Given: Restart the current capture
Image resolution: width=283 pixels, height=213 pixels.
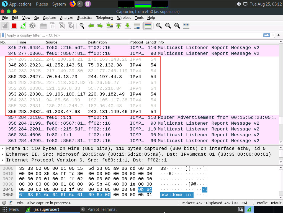Looking at the screenshot, I should point(23,26).
